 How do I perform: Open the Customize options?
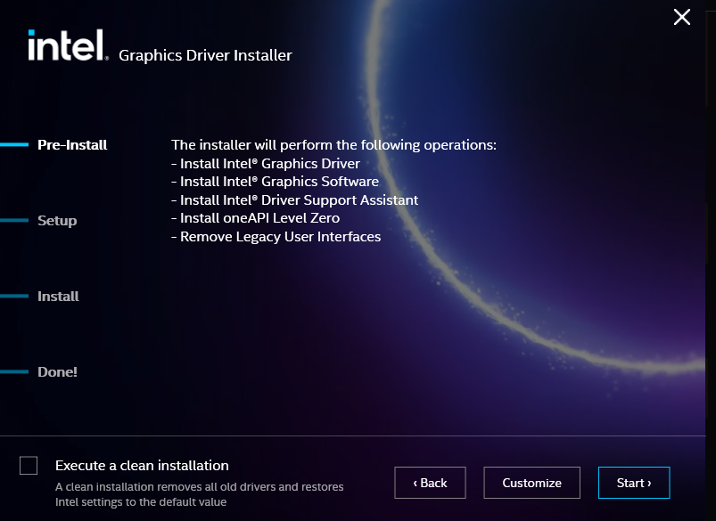tap(531, 483)
